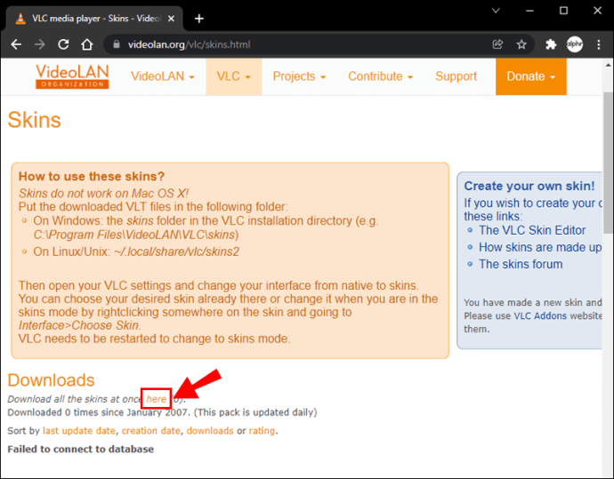Sort skins by downloads
The image size is (614, 479).
210,430
